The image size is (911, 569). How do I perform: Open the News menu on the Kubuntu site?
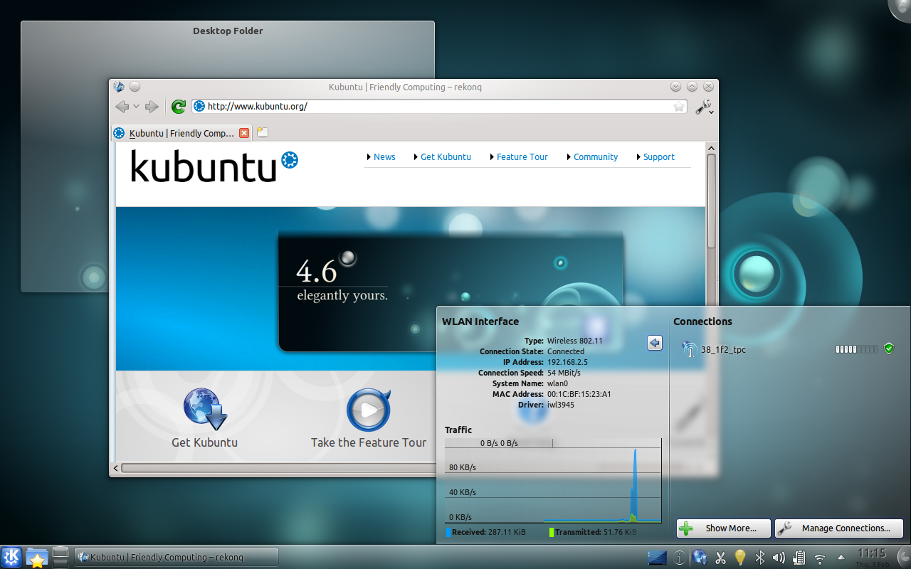pos(384,156)
